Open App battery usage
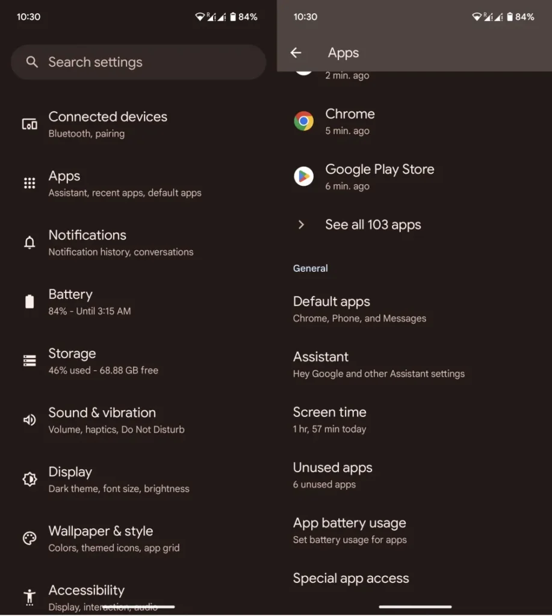Image resolution: width=552 pixels, height=616 pixels. coord(350,531)
